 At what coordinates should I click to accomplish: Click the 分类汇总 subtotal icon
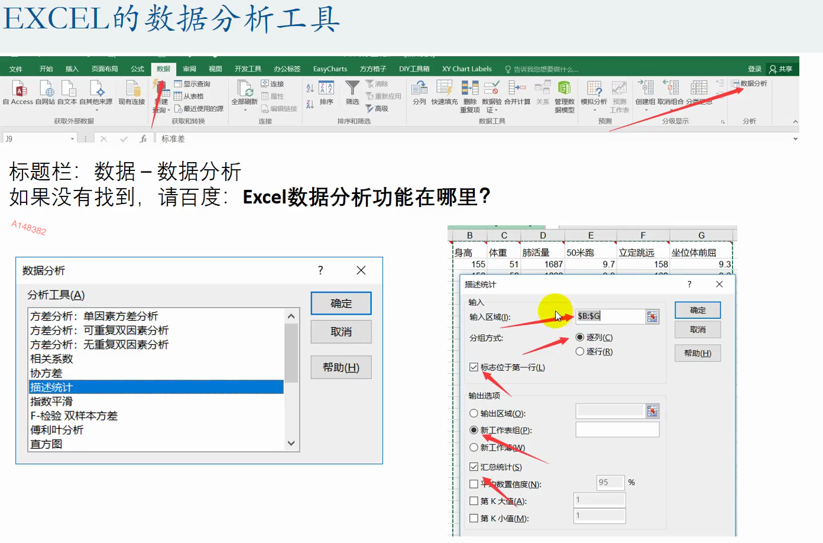point(699,88)
